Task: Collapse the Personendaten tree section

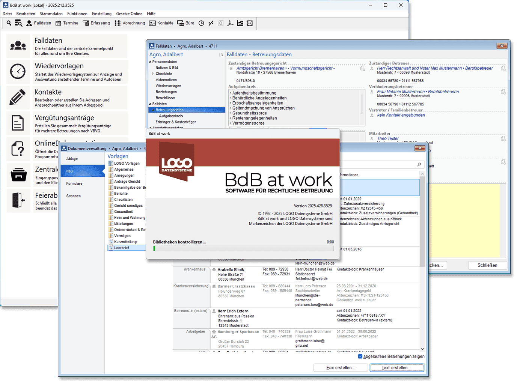Action: (x=150, y=62)
